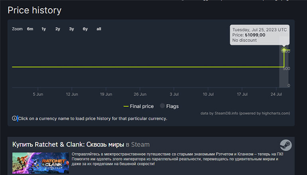307x175 pixels.
Task: Click the 5 Jun axis label
Action: (38, 94)
